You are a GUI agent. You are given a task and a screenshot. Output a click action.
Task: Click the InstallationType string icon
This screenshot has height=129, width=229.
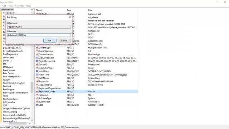(x=37, y=68)
